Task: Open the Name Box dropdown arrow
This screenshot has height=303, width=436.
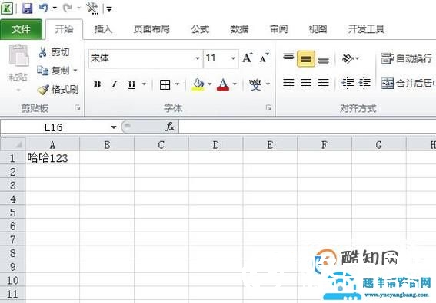Action: 114,127
